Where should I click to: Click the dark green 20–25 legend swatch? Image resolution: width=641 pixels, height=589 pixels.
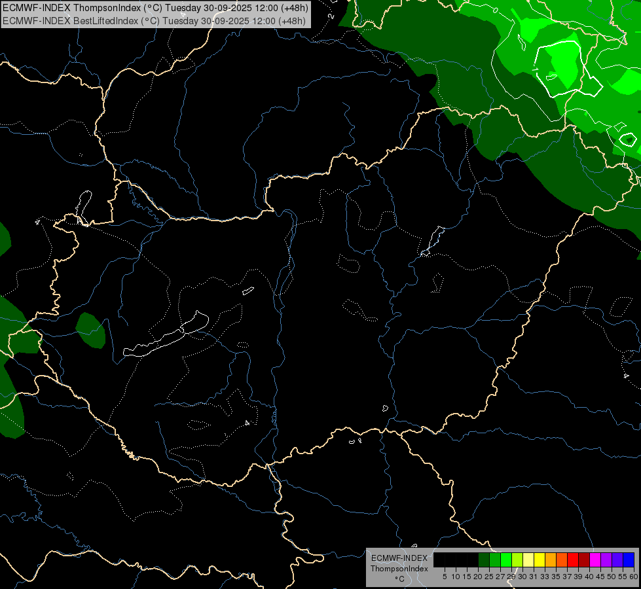484,560
